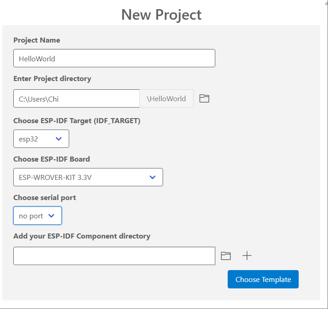Click the Choose Template button
Viewport: 328px width, 309px height.
263,279
